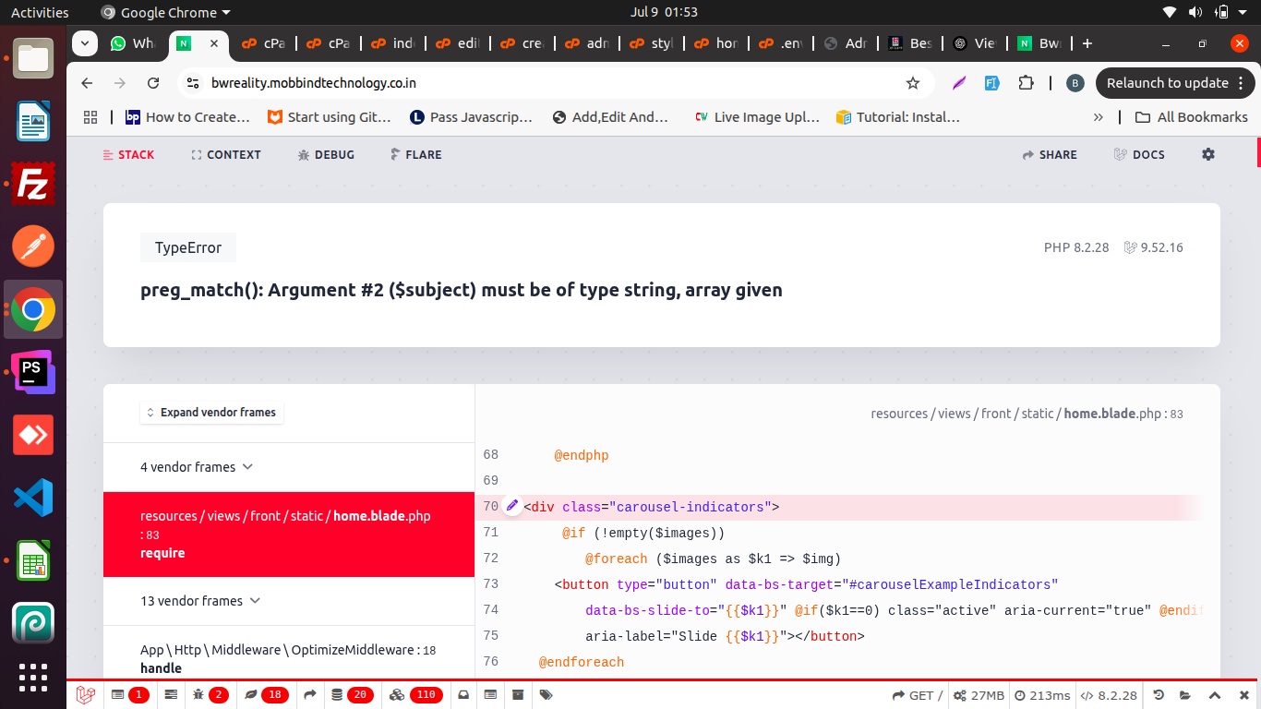
Task: Open a new Chrome tab
Action: click(1087, 43)
